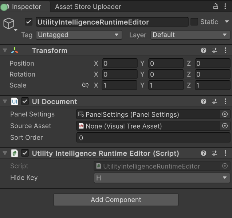
Task: Open the UI Document context menu
Action: tap(225, 101)
